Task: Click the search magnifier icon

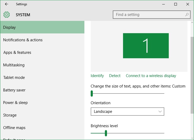Action: (187, 15)
